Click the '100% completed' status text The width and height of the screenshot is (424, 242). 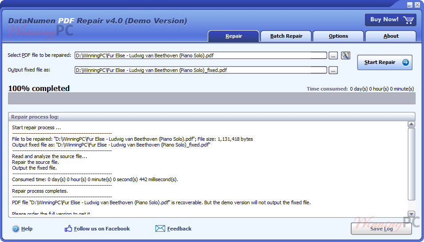pos(39,88)
